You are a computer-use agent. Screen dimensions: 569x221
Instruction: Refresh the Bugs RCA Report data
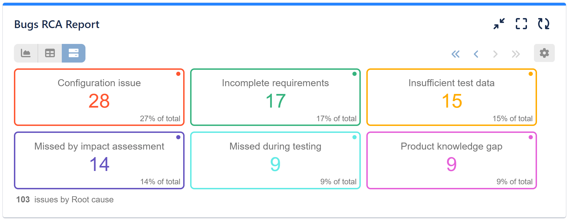[543, 24]
